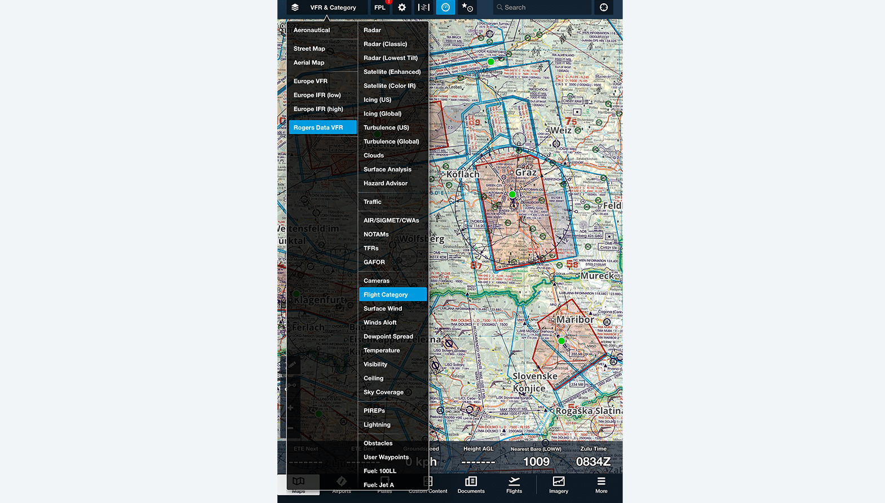
Task: Open the Imagery tab icon
Action: click(x=559, y=485)
